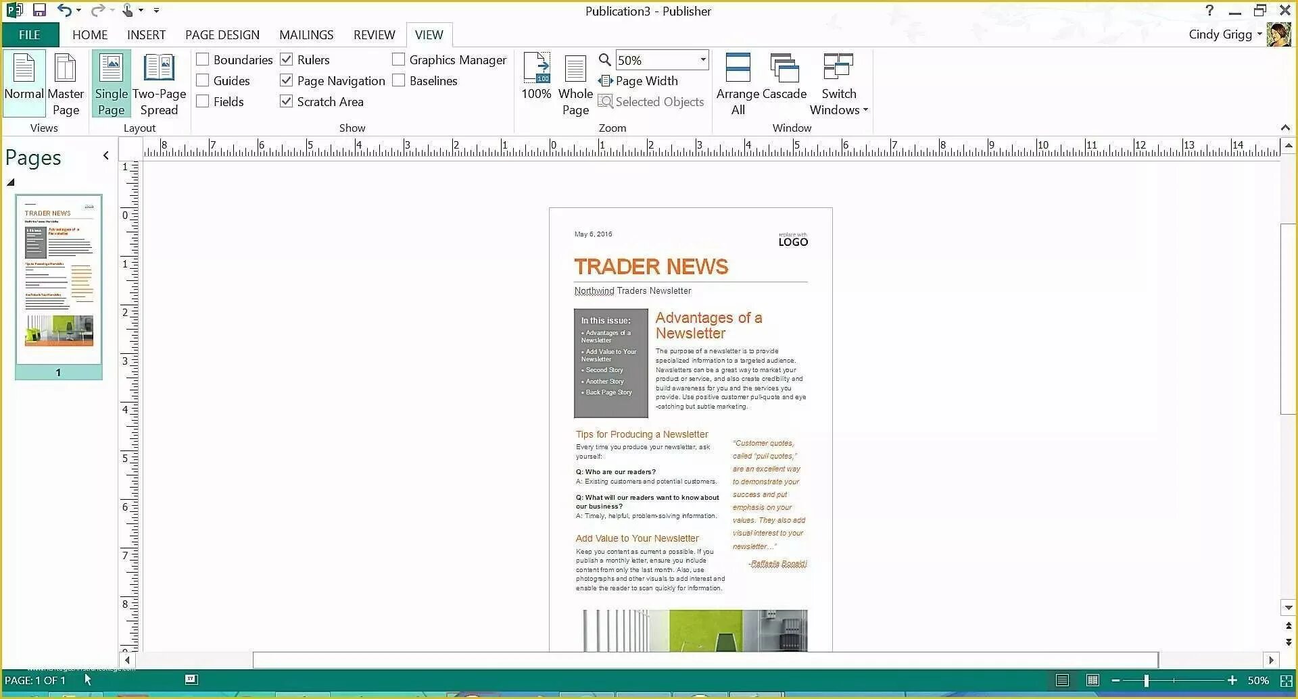The width and height of the screenshot is (1298, 699).
Task: Click the zoom out minus button
Action: [x=1116, y=680]
